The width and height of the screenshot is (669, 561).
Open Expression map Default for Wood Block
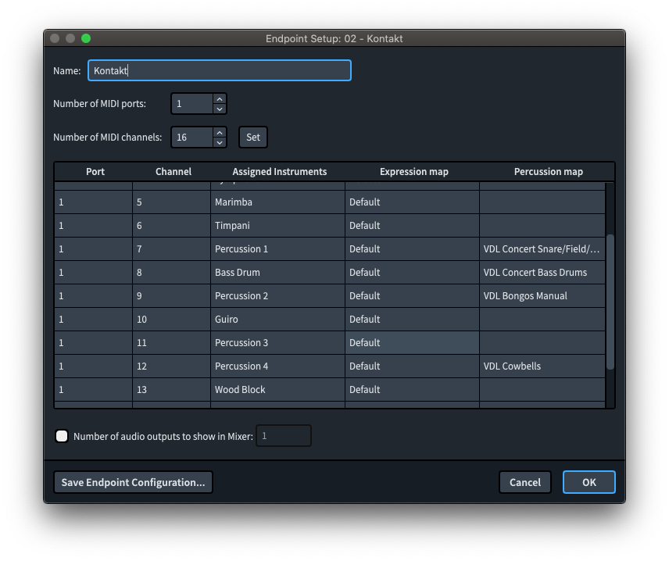click(x=412, y=390)
